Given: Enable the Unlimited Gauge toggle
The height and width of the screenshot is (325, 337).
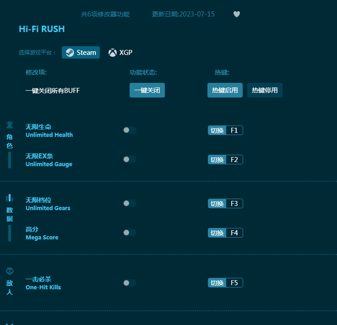Looking at the screenshot, I should click(130, 159).
